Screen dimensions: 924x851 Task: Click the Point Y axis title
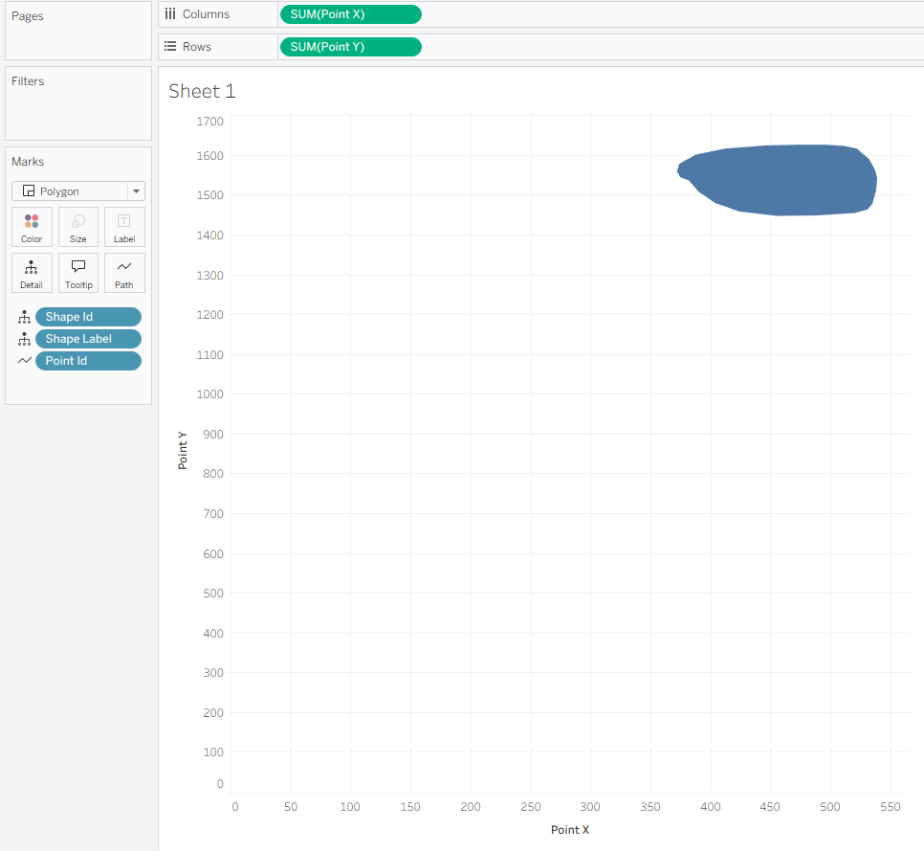point(183,451)
